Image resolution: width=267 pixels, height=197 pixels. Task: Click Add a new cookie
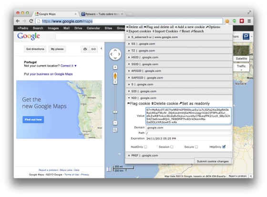190,27
